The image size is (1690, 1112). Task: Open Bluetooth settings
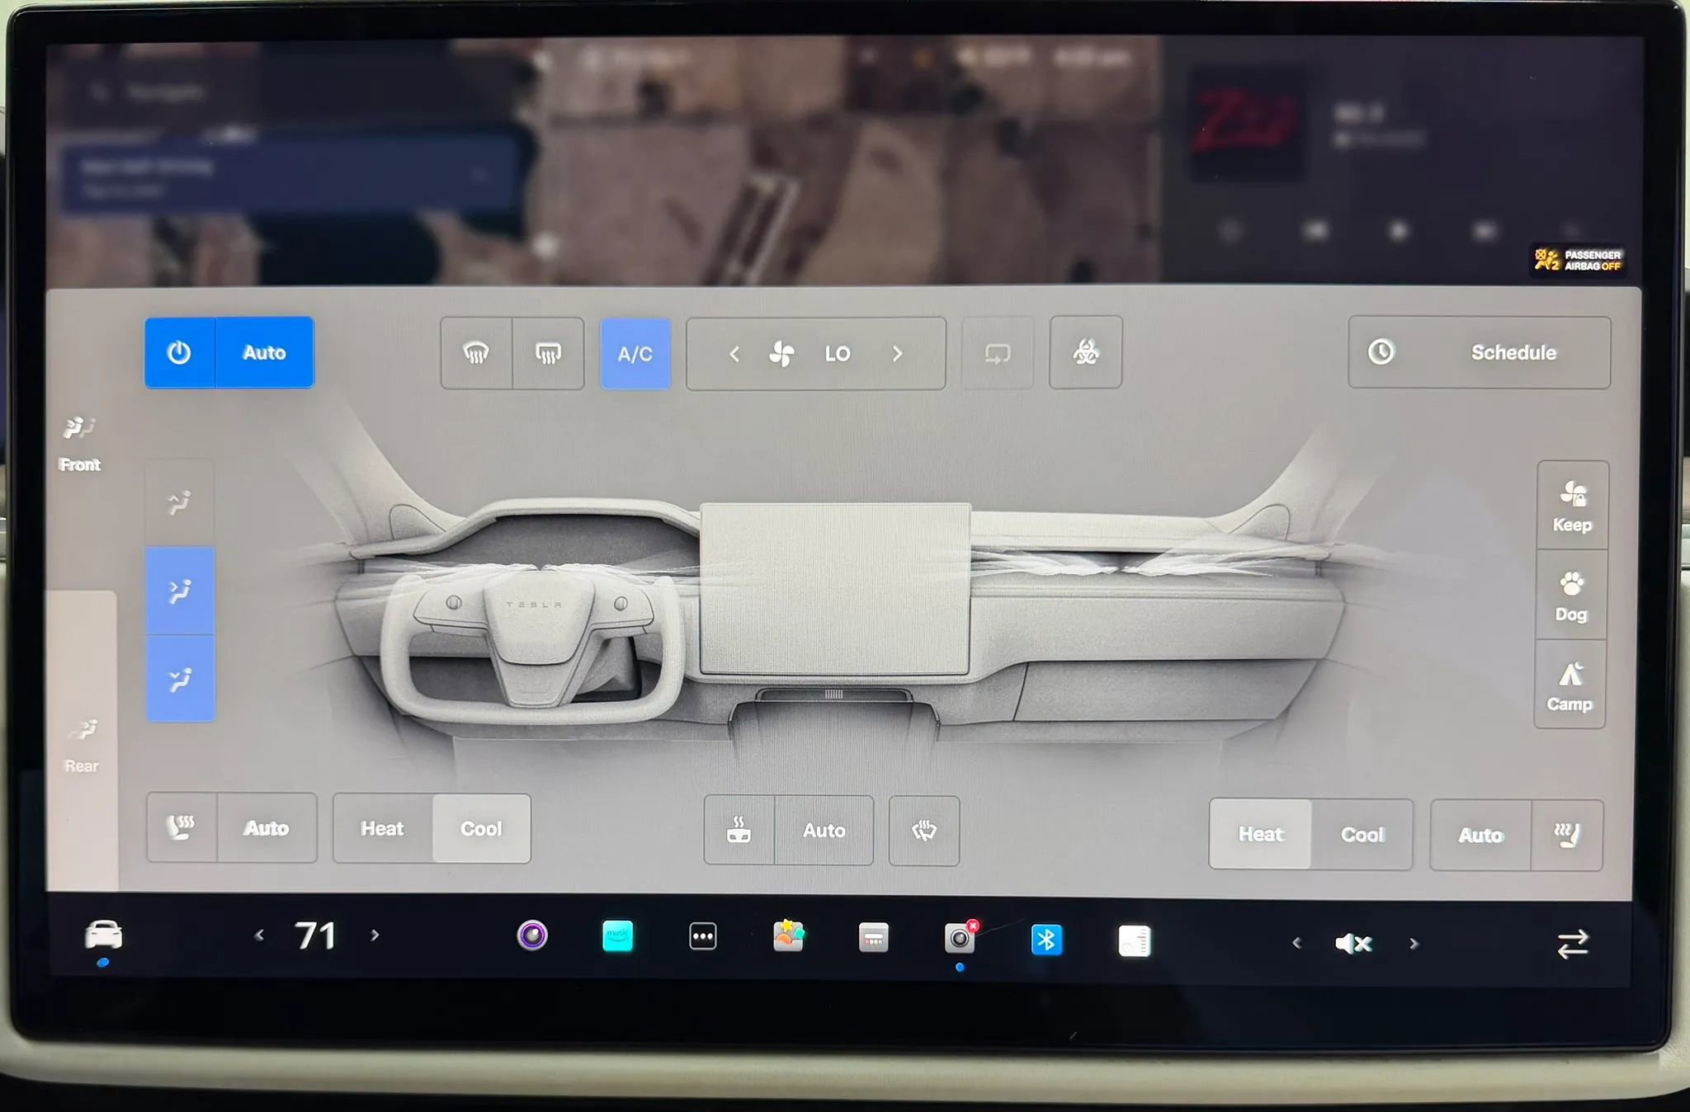click(1046, 940)
